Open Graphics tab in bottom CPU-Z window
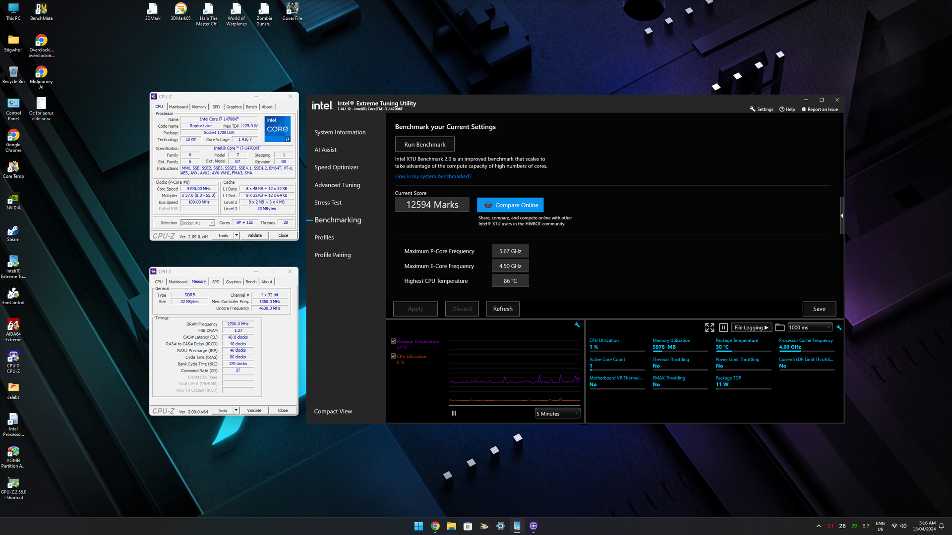The image size is (952, 535). pos(234,281)
